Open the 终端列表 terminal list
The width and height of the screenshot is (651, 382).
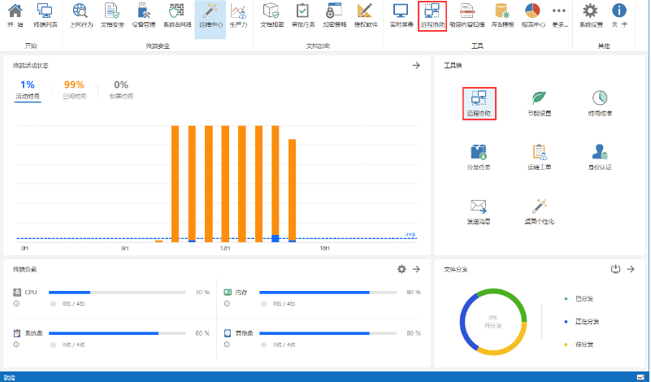(46, 15)
